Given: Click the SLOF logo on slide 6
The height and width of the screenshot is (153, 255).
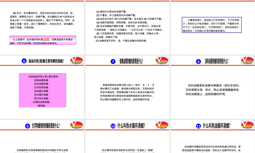Looking at the screenshot, I should 76,60.
